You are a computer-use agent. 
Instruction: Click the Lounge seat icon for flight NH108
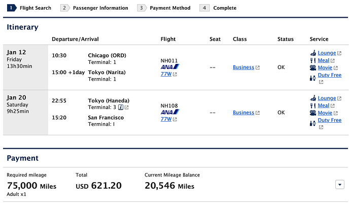(313, 98)
